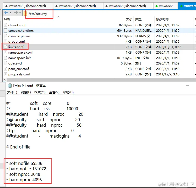Click the horizontal scrollbar track of file list
Screen dimensions: 196x188
click(101, 80)
